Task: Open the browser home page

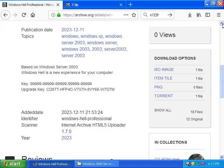Action: [x=33, y=15]
